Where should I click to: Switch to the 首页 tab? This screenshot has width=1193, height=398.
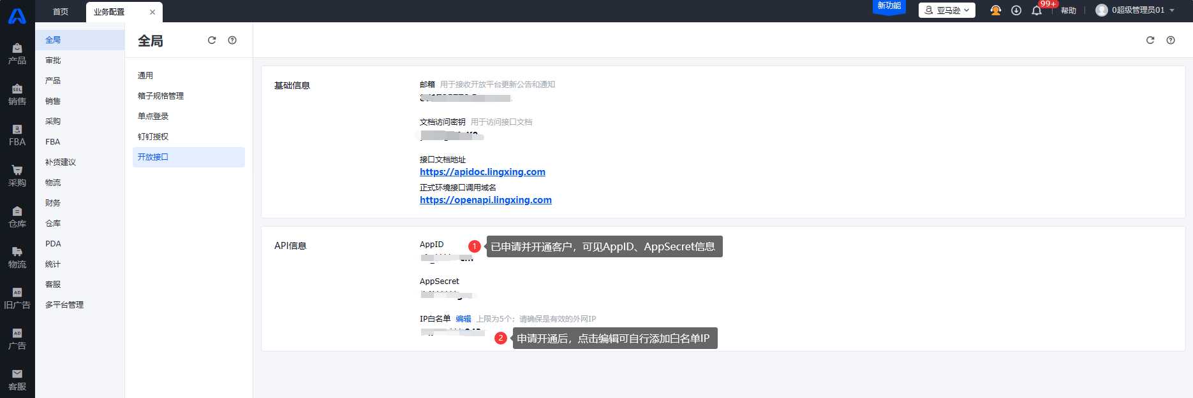61,11
